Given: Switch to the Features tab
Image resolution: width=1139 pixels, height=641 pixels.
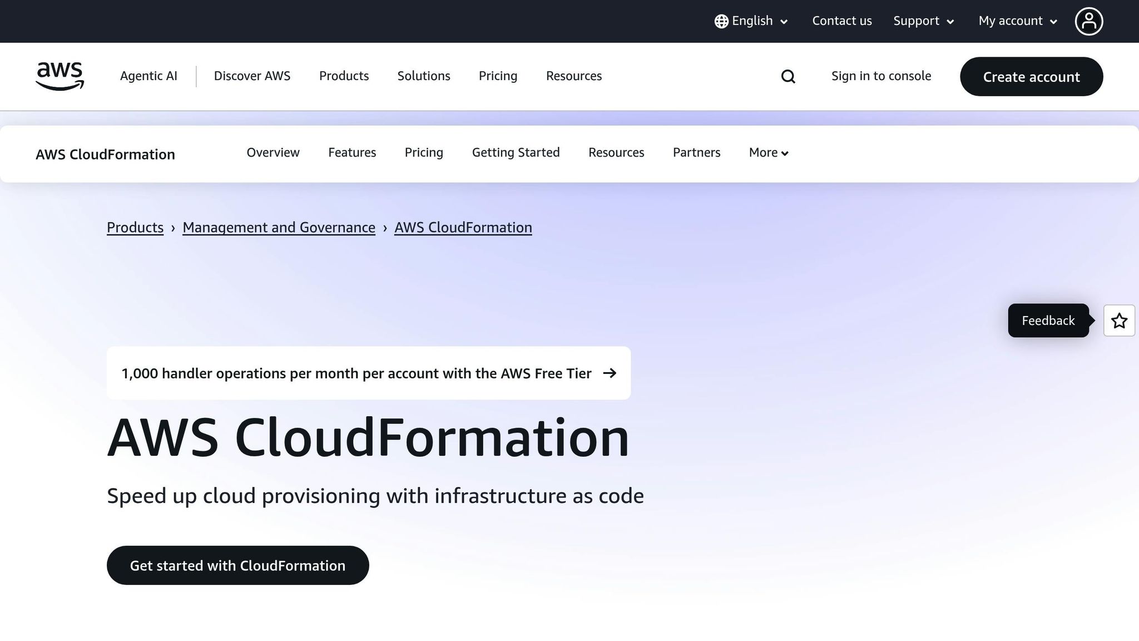Looking at the screenshot, I should (352, 152).
